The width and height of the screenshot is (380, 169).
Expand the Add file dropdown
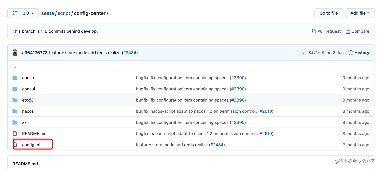click(360, 13)
